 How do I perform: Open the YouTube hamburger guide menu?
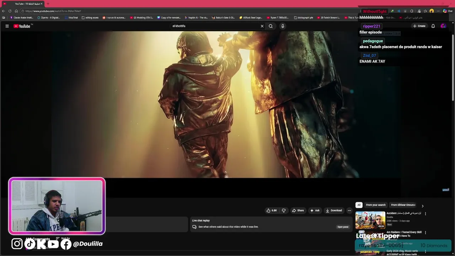(x=7, y=26)
